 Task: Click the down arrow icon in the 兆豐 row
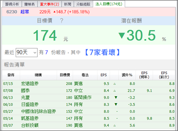(x=116, y=98)
